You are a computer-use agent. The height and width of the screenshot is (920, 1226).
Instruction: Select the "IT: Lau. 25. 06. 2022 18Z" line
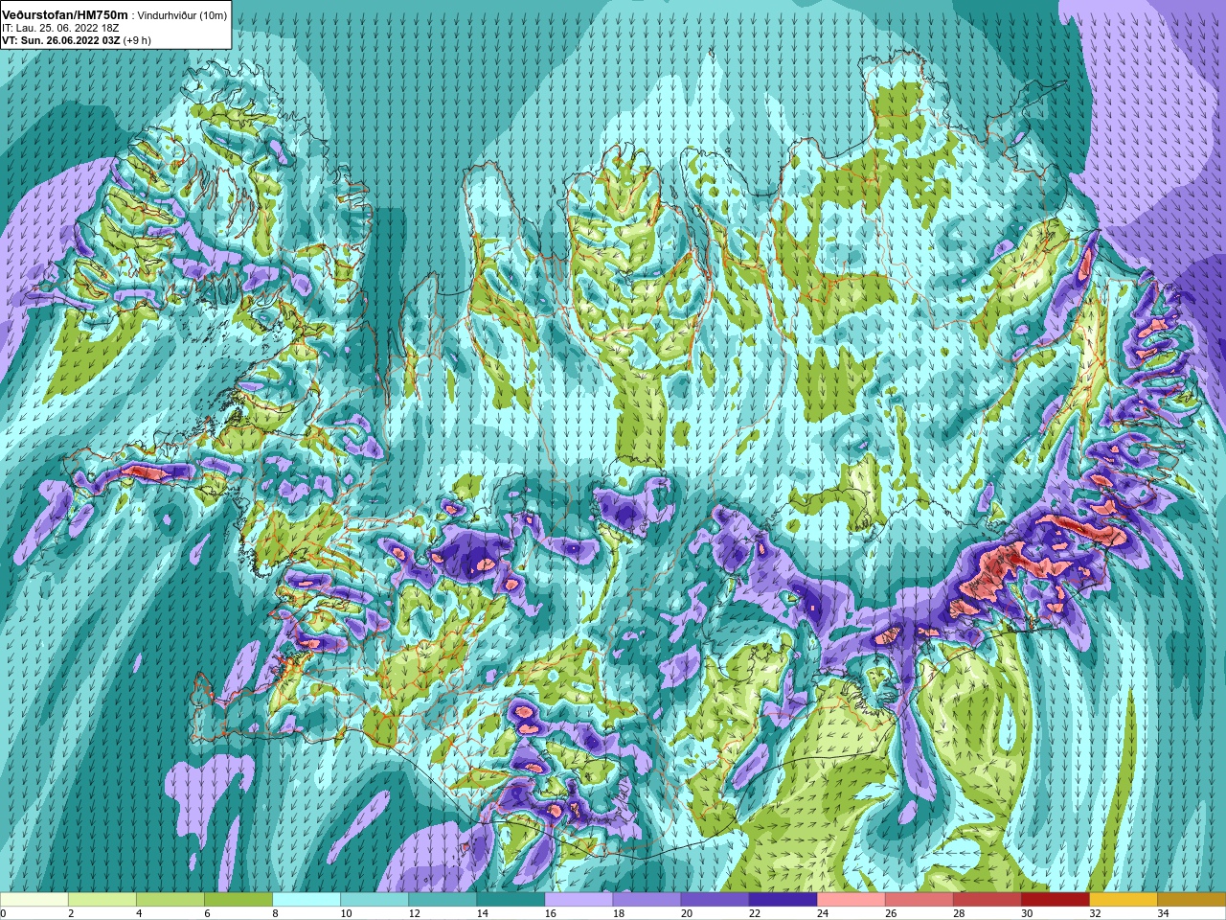click(x=60, y=28)
